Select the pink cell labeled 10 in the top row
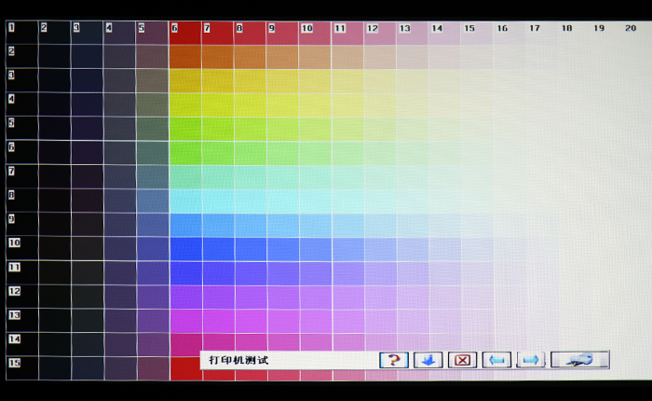Screen dimensions: 652x401 click(x=315, y=33)
